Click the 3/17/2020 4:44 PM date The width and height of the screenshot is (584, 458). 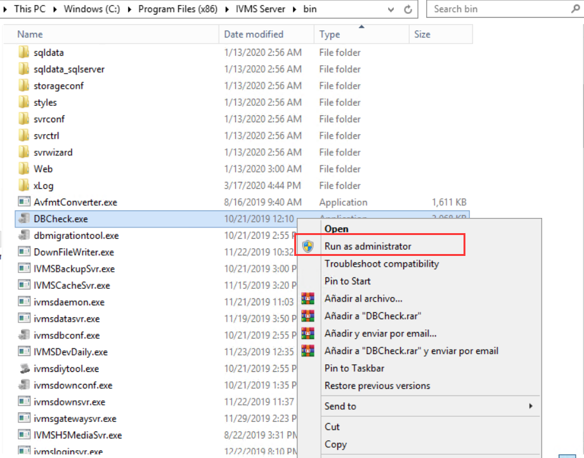[263, 185]
